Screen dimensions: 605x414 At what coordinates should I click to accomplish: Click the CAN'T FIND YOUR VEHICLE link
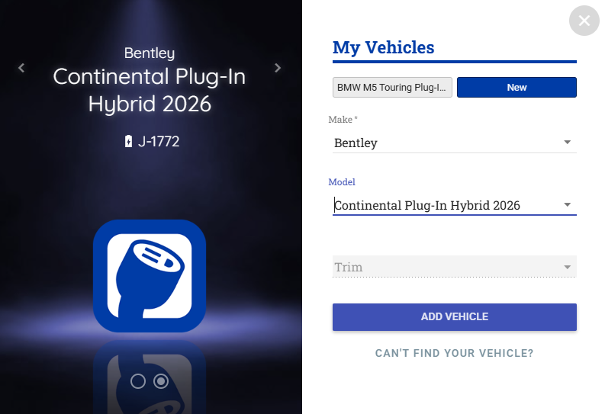coord(454,354)
